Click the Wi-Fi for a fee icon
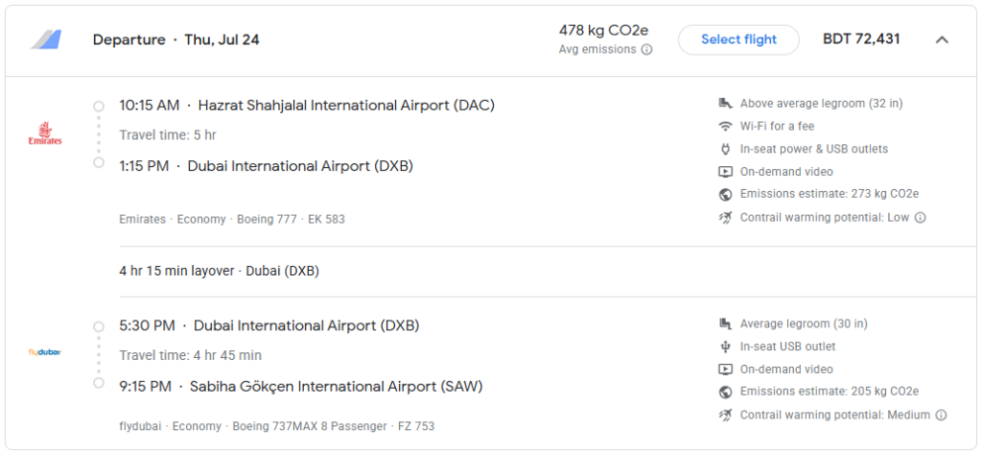The image size is (982, 454). [725, 126]
